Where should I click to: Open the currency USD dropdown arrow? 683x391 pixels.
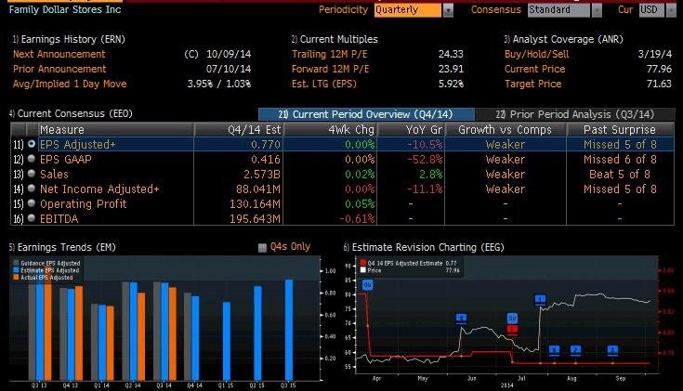click(671, 10)
